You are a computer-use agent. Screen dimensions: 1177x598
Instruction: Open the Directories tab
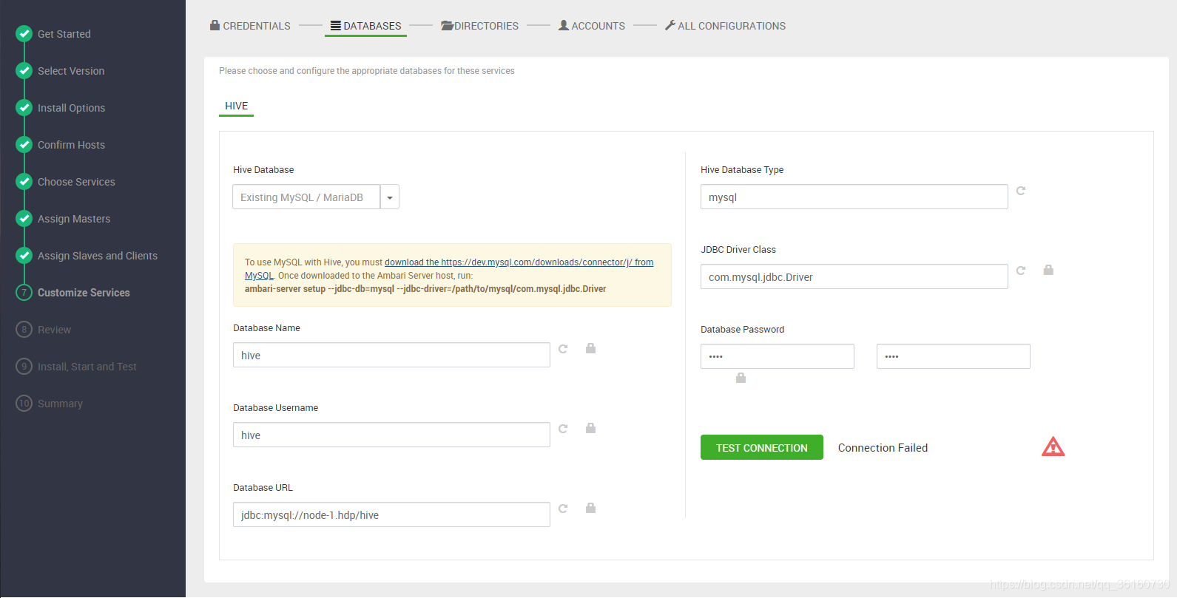coord(479,26)
